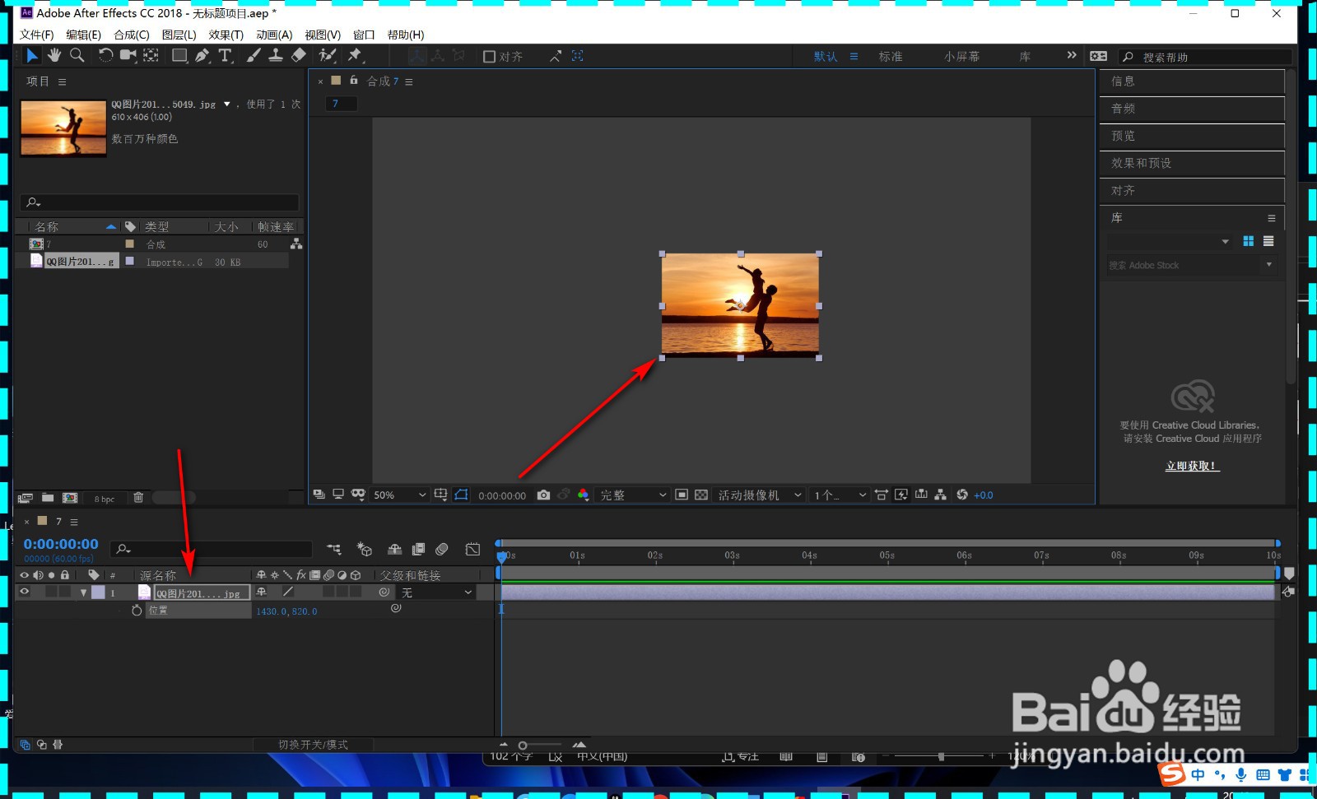Collapse the QQ图片 layer properties triangle
Screen dimensions: 1317x799
pos(83,592)
